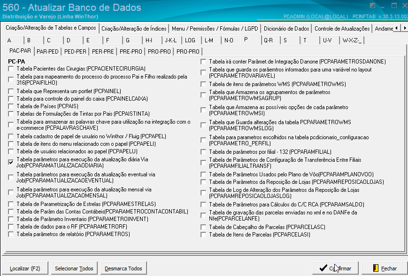Select the letter C tab

(x=54, y=40)
